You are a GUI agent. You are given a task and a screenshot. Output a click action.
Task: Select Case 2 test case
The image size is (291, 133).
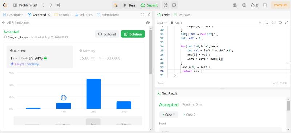pyautogui.click(x=190, y=115)
